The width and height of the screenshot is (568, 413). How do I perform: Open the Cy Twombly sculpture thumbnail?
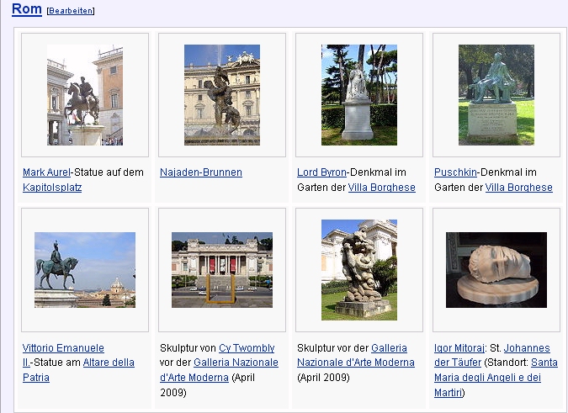(222, 270)
